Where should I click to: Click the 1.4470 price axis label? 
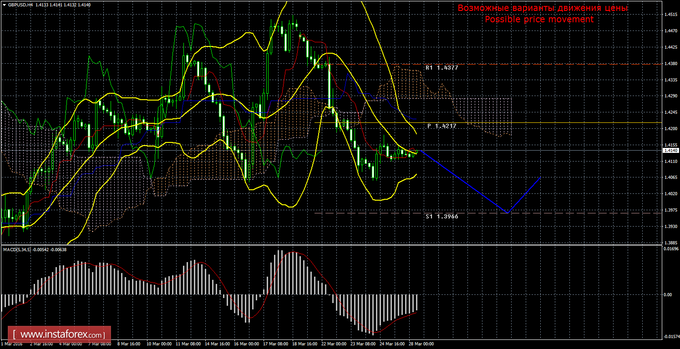coord(671,31)
